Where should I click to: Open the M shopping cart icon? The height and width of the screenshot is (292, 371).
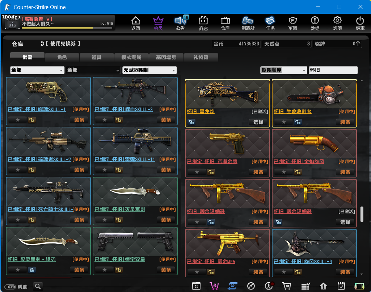click(x=287, y=286)
